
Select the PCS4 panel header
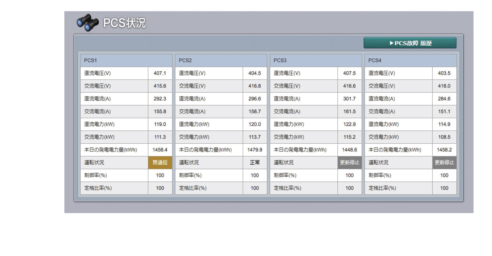411,60
